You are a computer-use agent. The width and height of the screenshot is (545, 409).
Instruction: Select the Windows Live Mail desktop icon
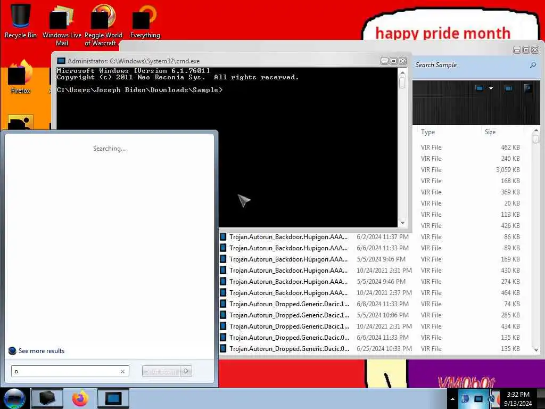pyautogui.click(x=62, y=25)
